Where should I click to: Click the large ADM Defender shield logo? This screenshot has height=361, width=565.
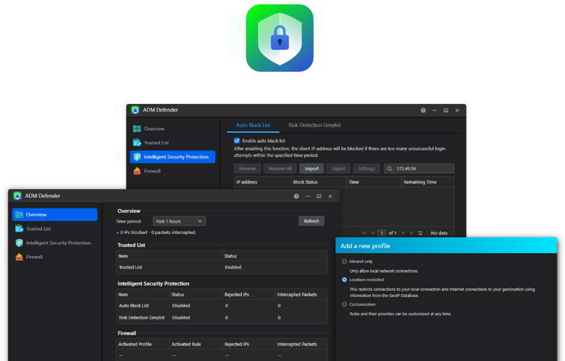pos(280,38)
